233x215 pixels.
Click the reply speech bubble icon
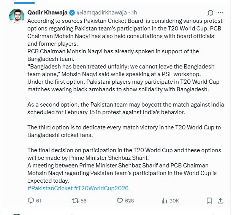[x=31, y=201]
